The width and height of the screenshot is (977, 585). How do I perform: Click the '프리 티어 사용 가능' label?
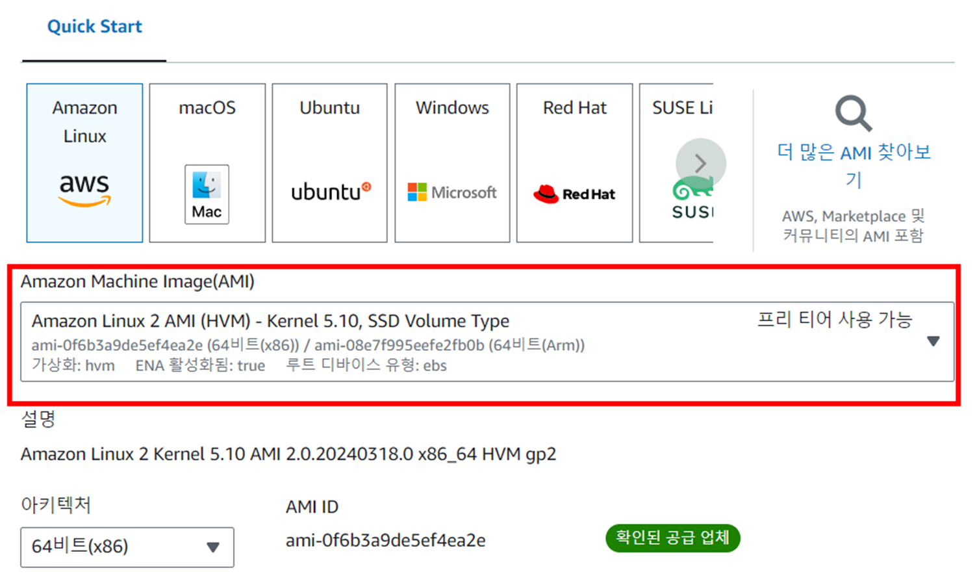click(835, 319)
